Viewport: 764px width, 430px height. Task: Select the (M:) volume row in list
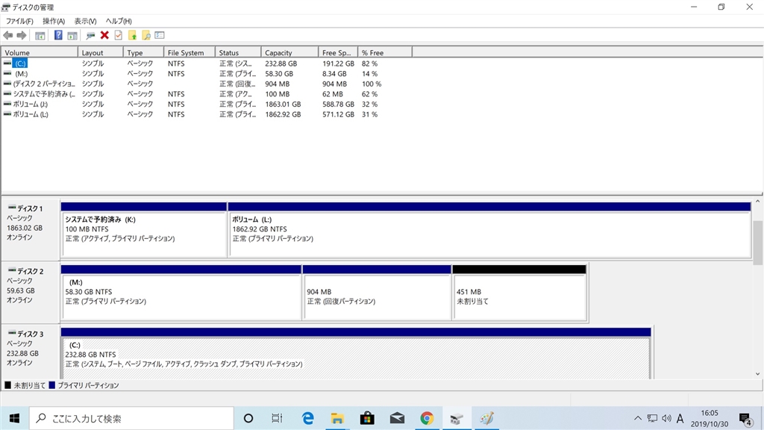coord(207,74)
